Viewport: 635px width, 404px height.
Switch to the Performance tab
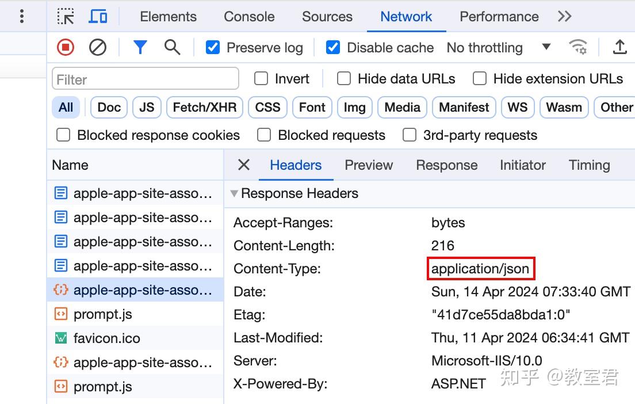[499, 17]
